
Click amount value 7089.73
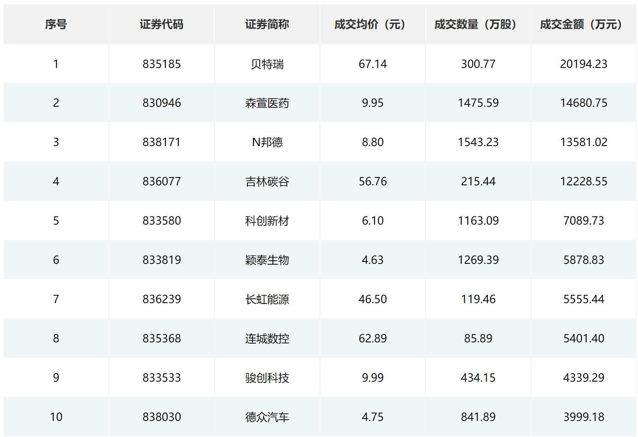(x=583, y=221)
